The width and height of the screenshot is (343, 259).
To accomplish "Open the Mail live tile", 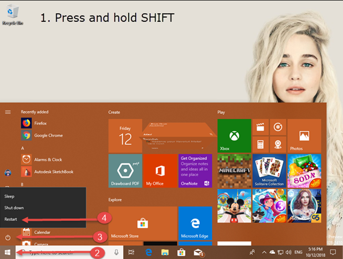I will pos(178,136).
